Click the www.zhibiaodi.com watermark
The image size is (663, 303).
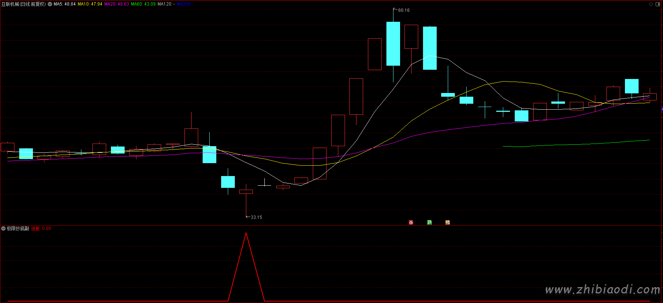[x=602, y=290]
